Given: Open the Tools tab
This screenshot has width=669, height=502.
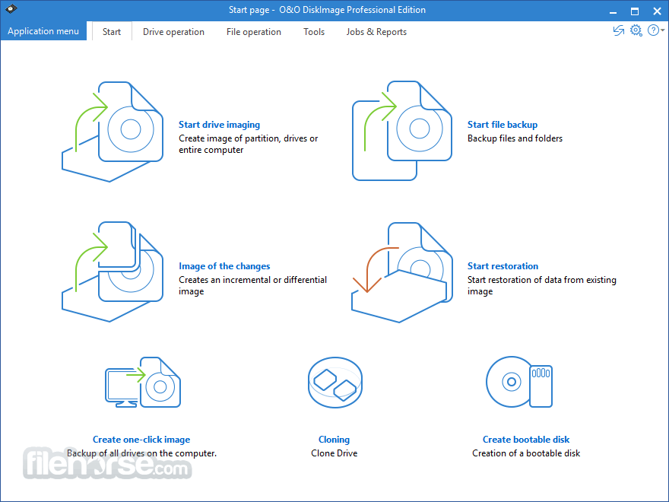Looking at the screenshot, I should click(314, 31).
